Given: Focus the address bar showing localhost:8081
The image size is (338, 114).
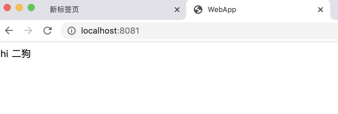Looking at the screenshot, I should [x=199, y=31].
